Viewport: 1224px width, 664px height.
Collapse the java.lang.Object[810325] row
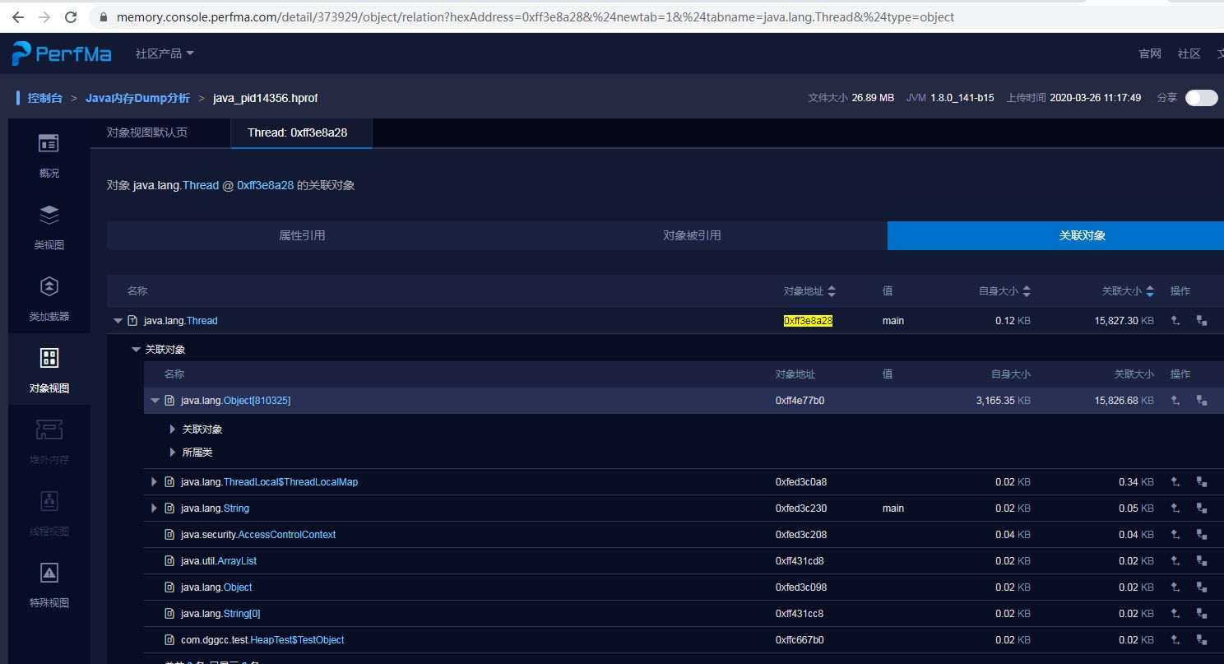coord(154,401)
